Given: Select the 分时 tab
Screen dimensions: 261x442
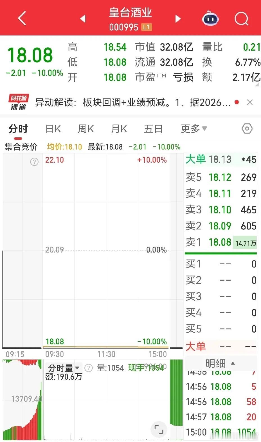Looking at the screenshot, I should click(x=18, y=129).
